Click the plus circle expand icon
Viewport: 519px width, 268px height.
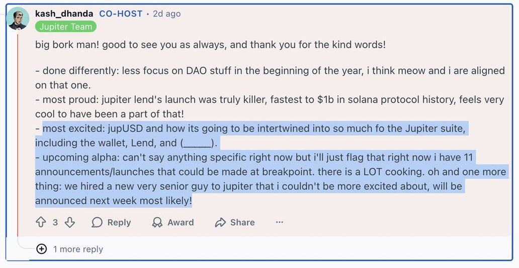[42, 249]
